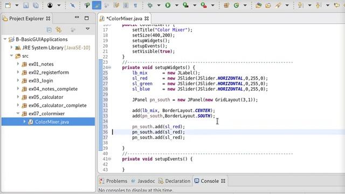Fold the setupEvents method at line 41
Image resolution: width=345 pixels, height=194 pixels.
pyautogui.click(x=109, y=159)
